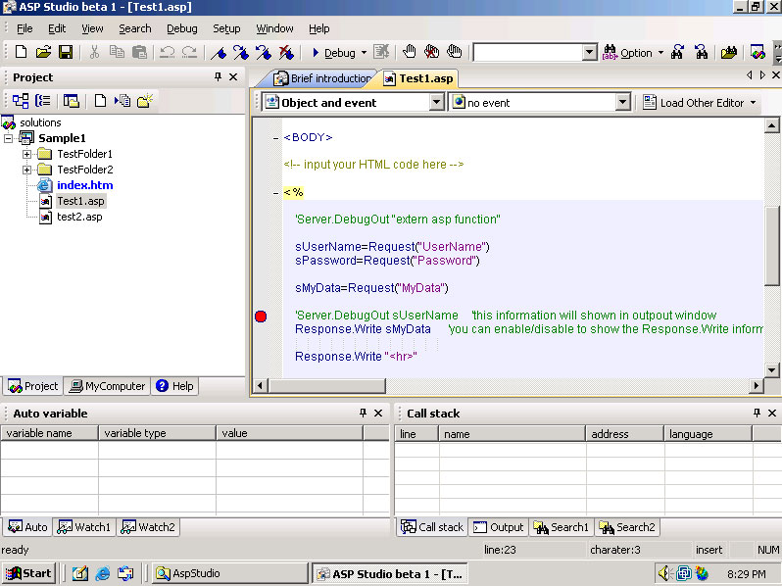Click the variable name column header
Image resolution: width=782 pixels, height=586 pixels.
tap(49, 433)
